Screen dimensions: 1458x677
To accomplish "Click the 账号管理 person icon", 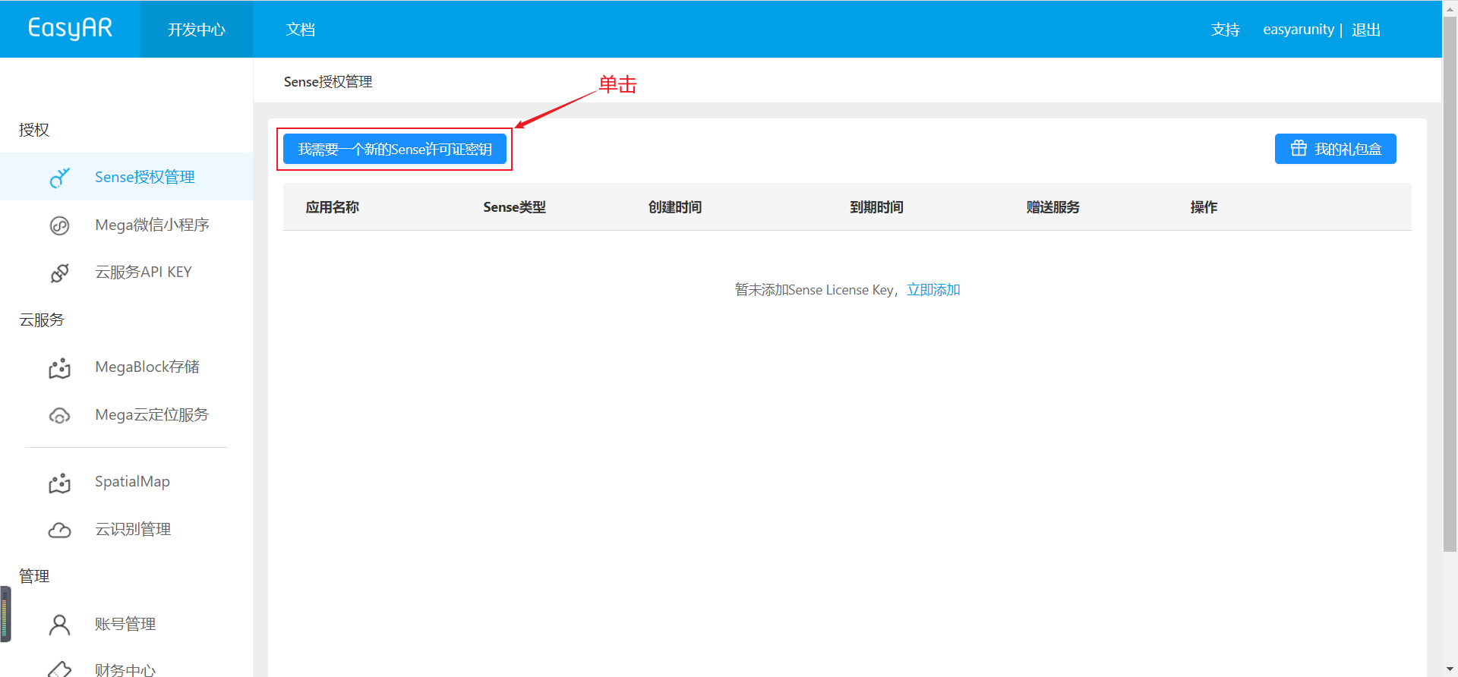I will pyautogui.click(x=59, y=625).
